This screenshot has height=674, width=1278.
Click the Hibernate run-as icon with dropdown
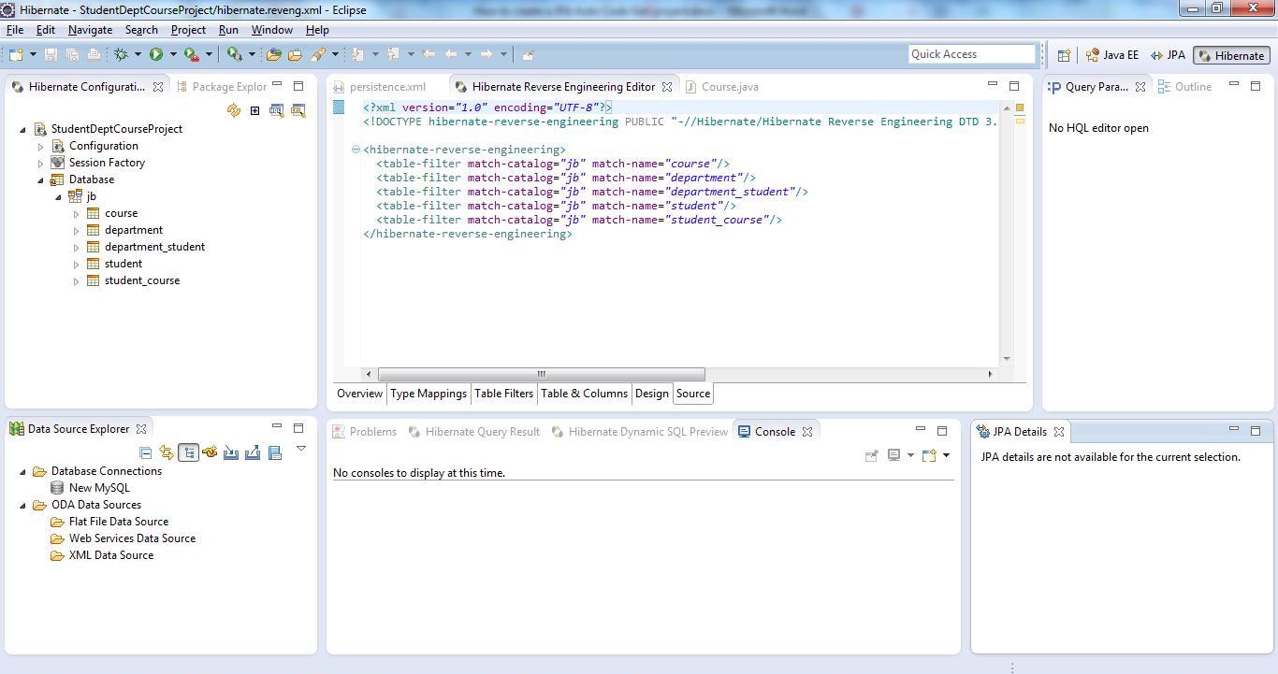[235, 54]
